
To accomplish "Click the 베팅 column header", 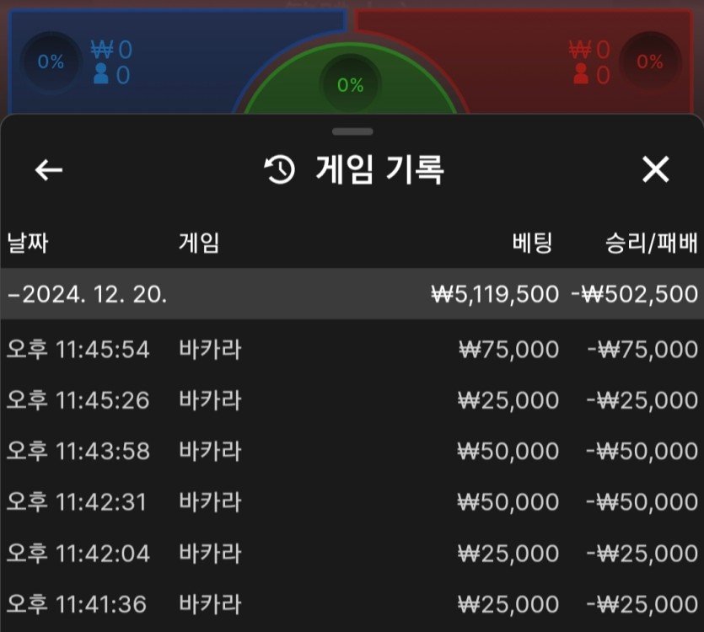I will (x=532, y=244).
